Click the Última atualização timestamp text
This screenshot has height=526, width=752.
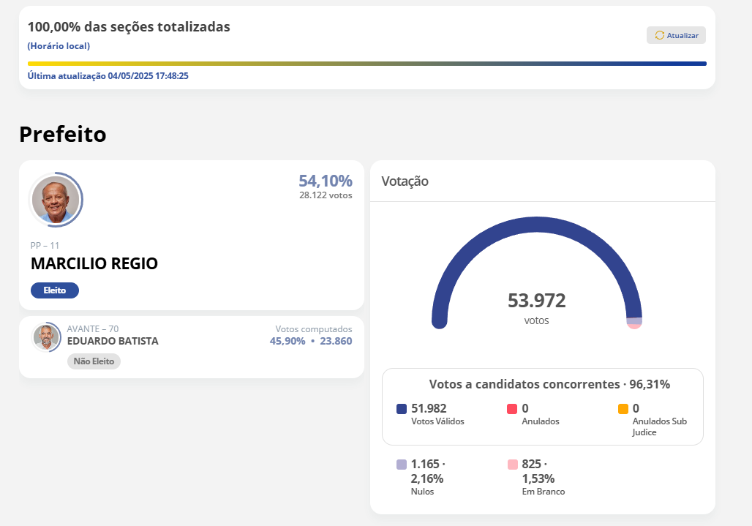pos(108,75)
